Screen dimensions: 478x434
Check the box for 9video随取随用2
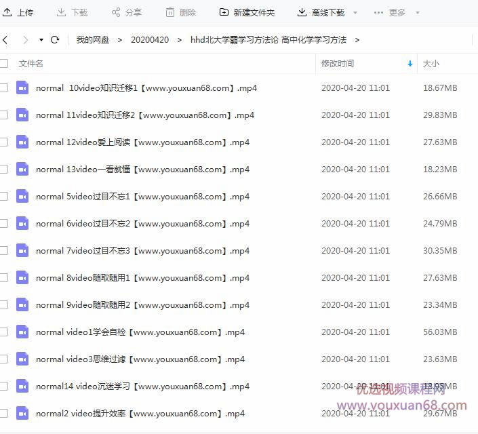pos(3,305)
